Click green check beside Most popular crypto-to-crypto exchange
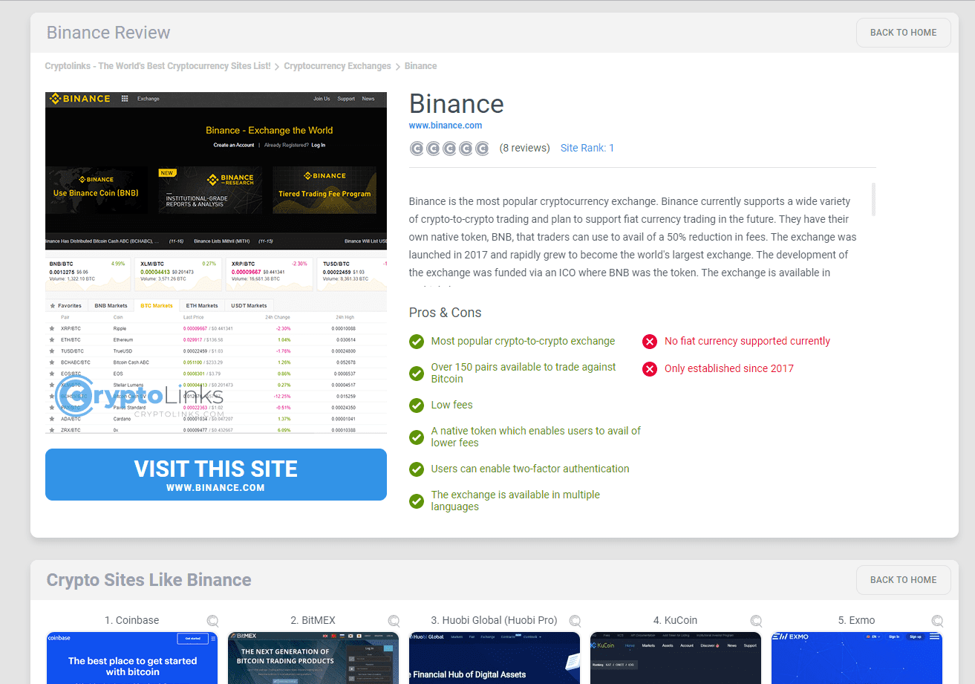The width and height of the screenshot is (975, 684). click(x=417, y=342)
